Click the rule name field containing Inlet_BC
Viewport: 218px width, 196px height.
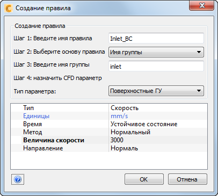pyautogui.click(x=156, y=38)
